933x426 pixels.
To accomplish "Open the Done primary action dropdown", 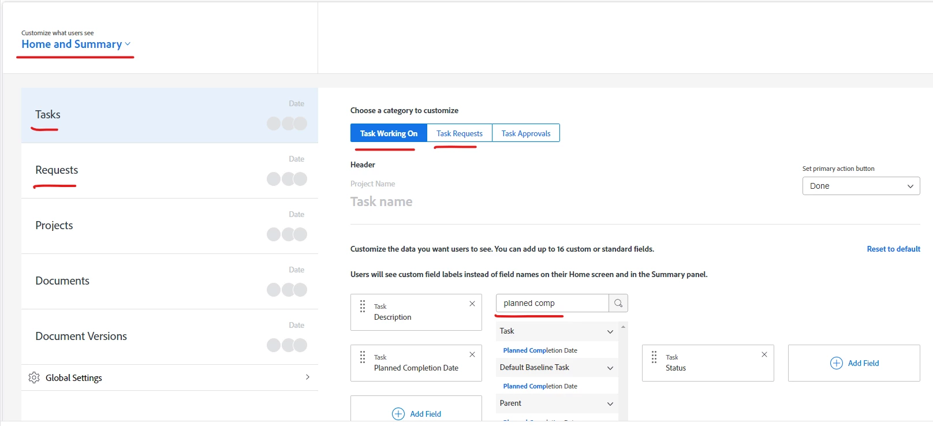I will [x=861, y=186].
